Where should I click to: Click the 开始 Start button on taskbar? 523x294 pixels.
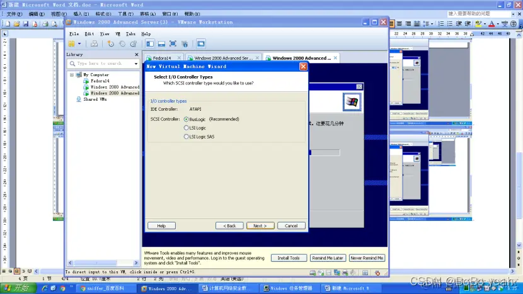coord(18,288)
